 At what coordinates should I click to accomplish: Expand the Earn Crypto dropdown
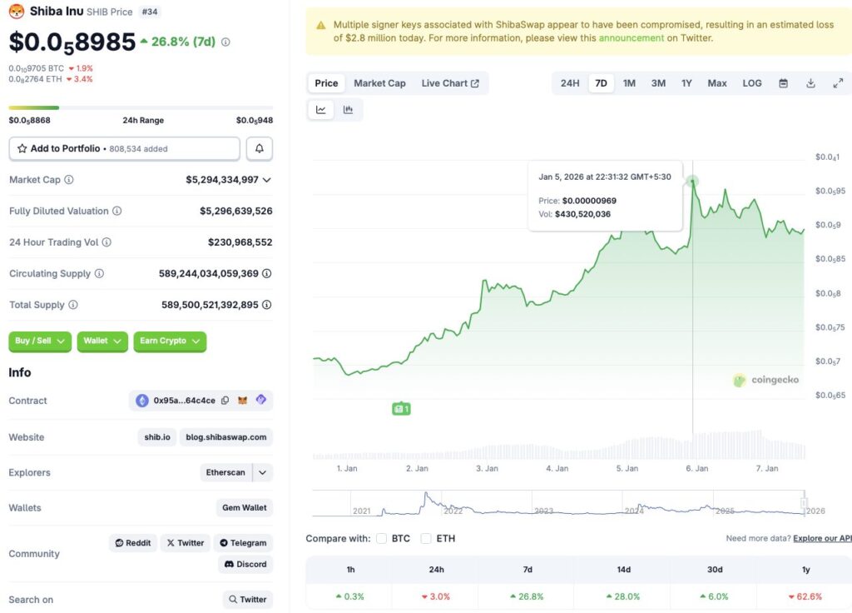click(170, 341)
